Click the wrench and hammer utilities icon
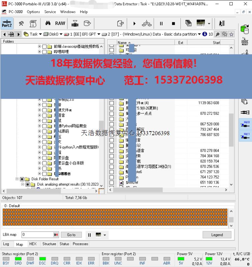The height and width of the screenshot is (267, 252). point(21,23)
